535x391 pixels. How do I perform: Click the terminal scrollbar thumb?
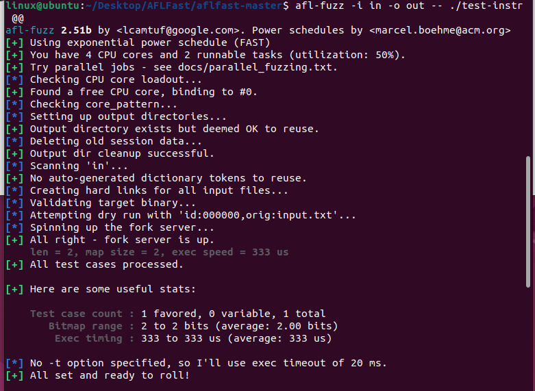[x=530, y=222]
